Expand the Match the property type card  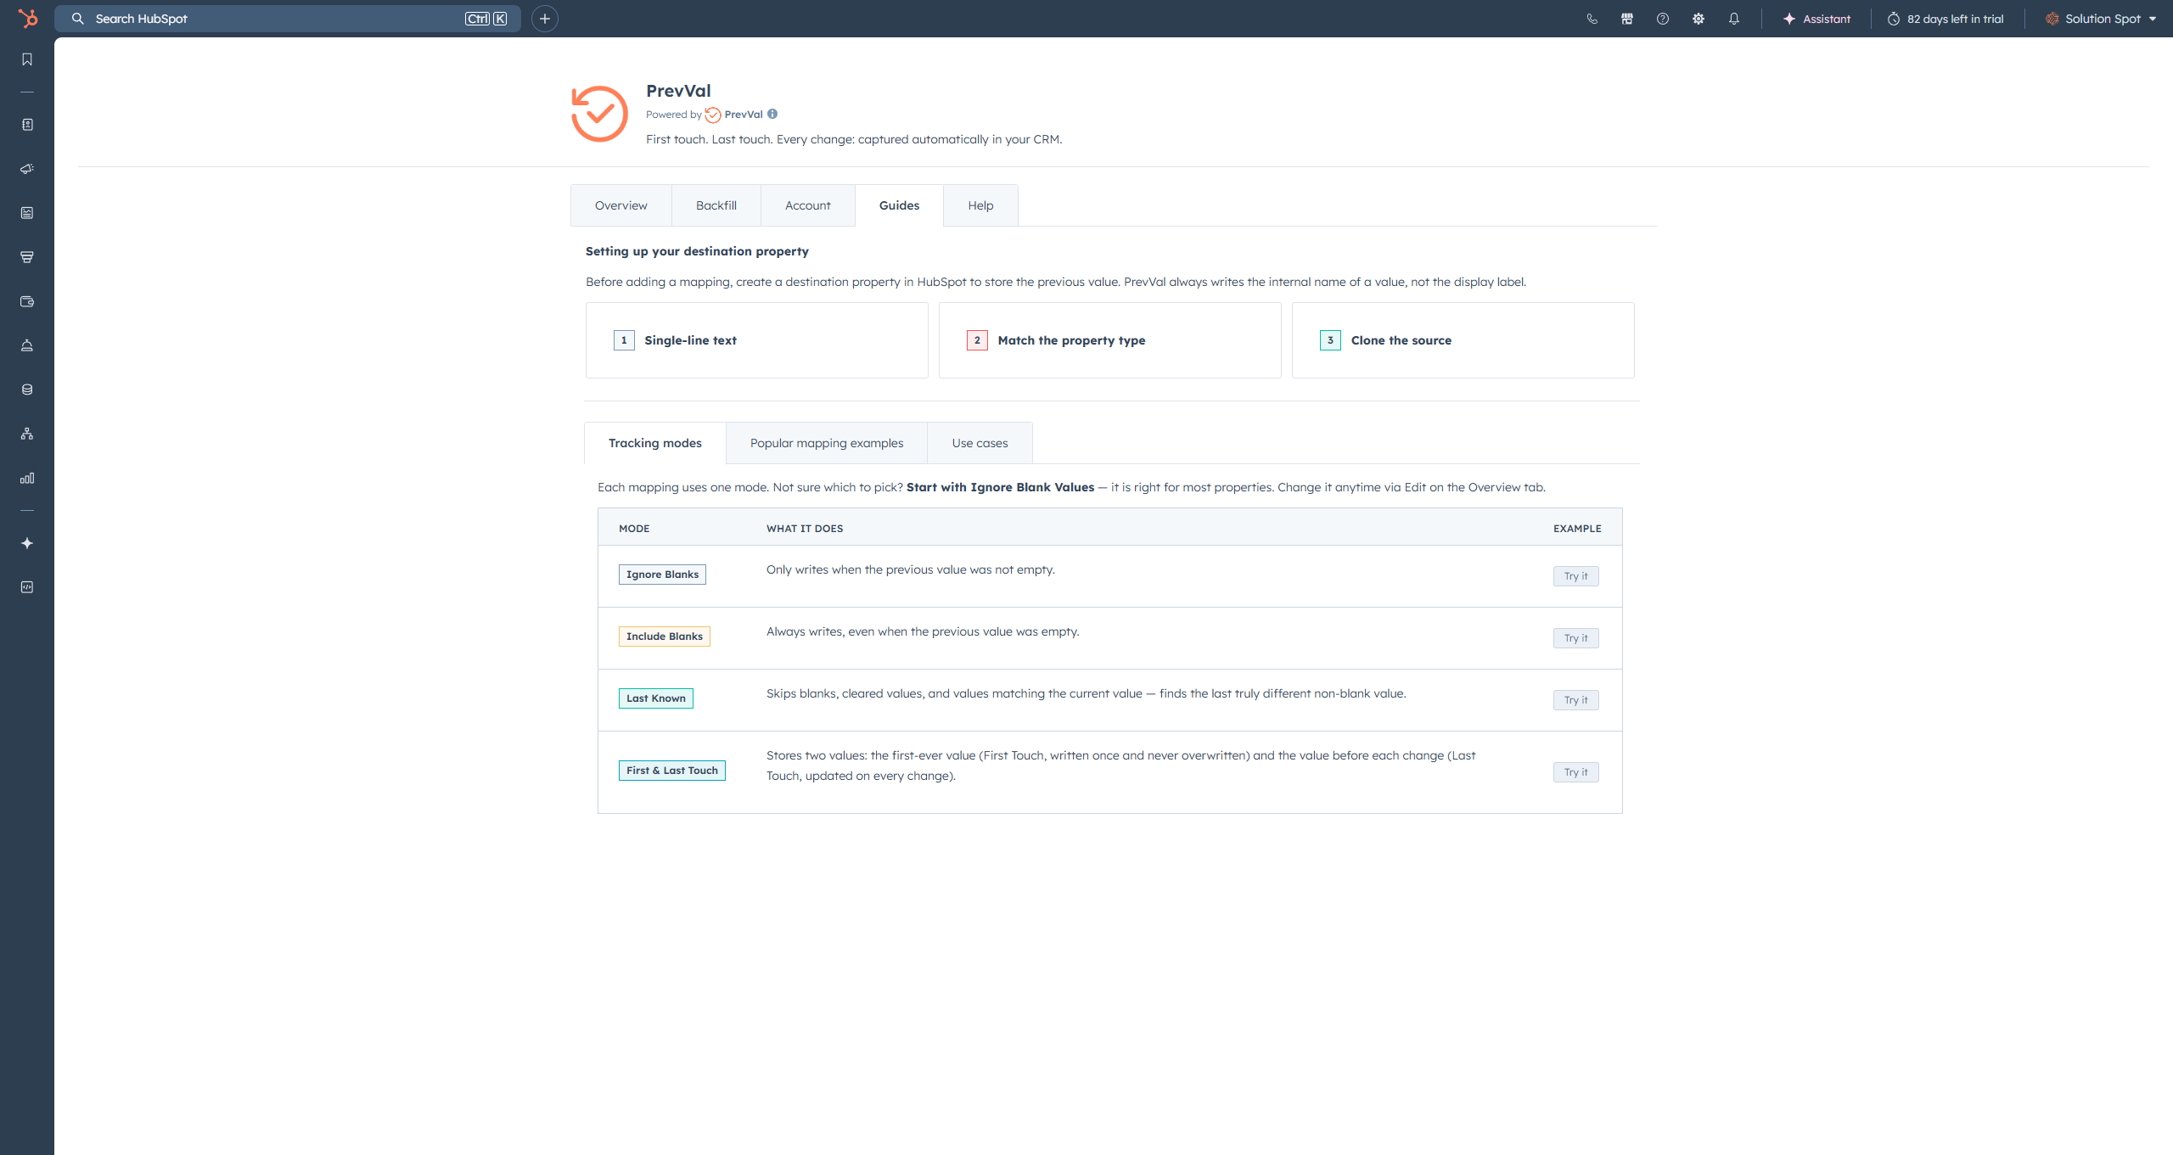[1109, 340]
